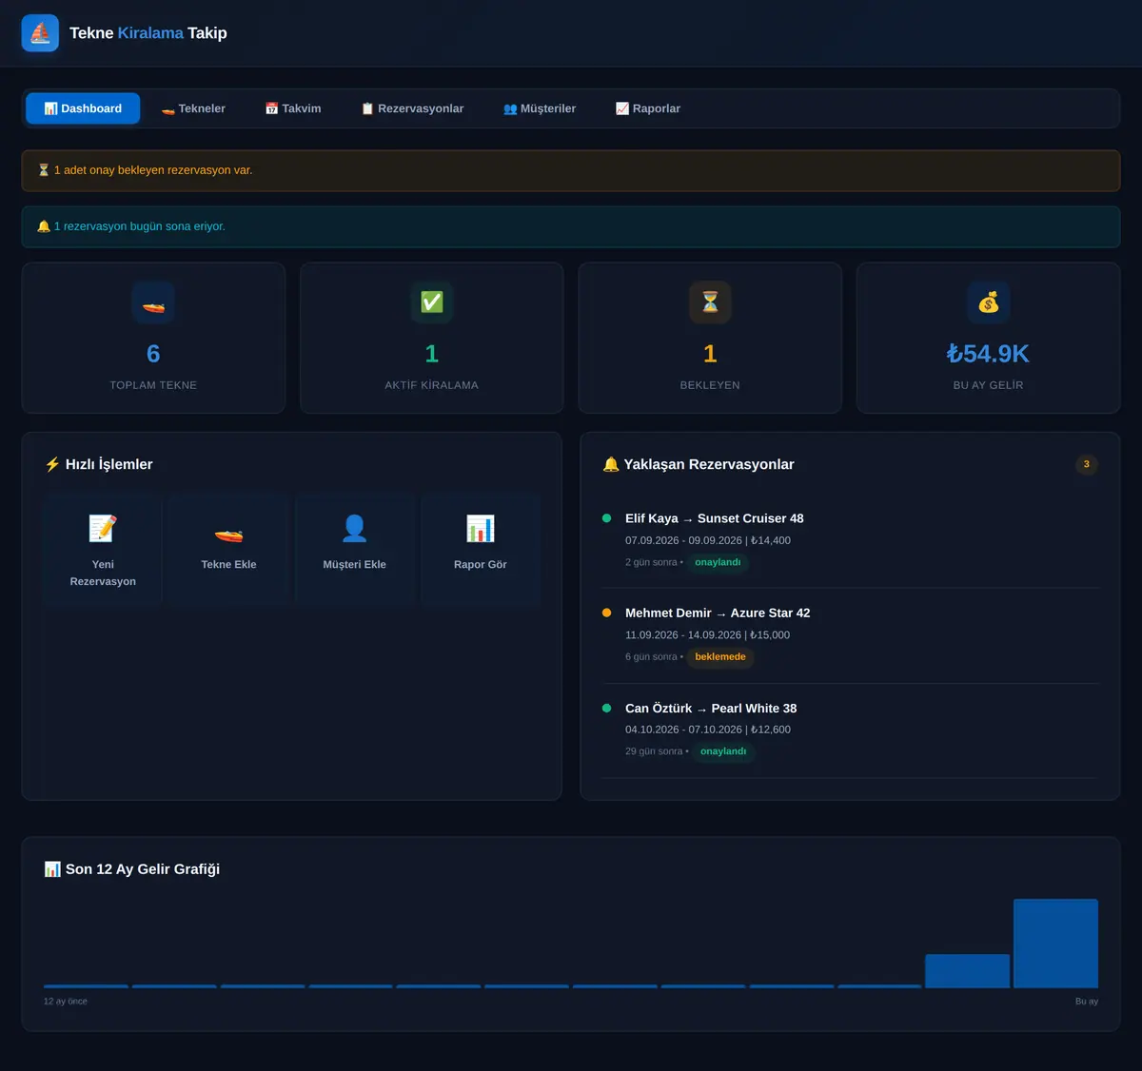Click the bell icon beside Yaklaşan Rezervasyonlar
Viewport: 1142px width, 1071px height.
(x=611, y=464)
